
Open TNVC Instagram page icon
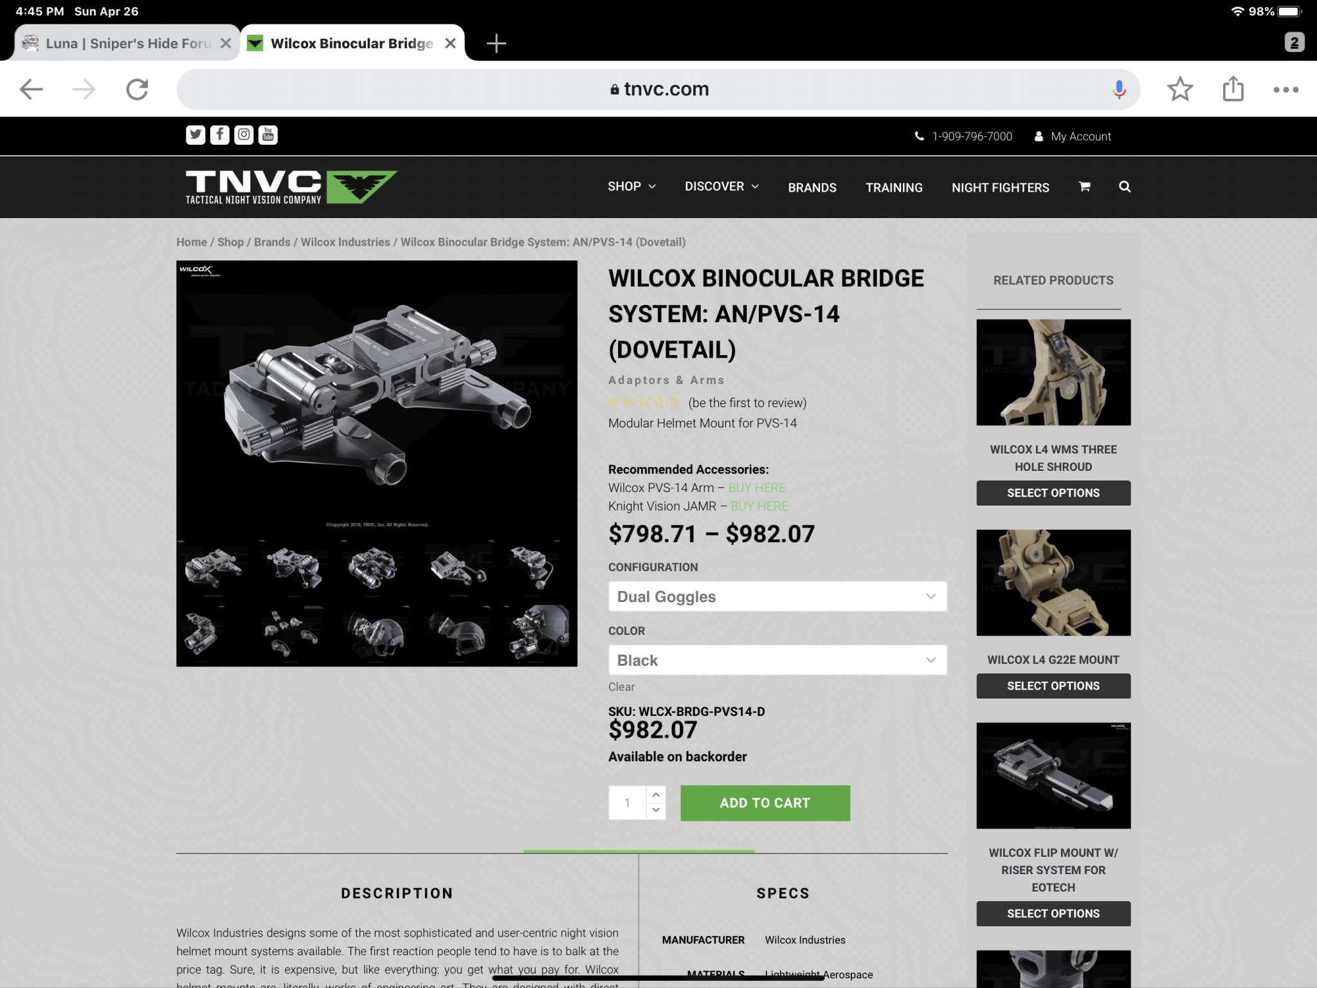[244, 135]
